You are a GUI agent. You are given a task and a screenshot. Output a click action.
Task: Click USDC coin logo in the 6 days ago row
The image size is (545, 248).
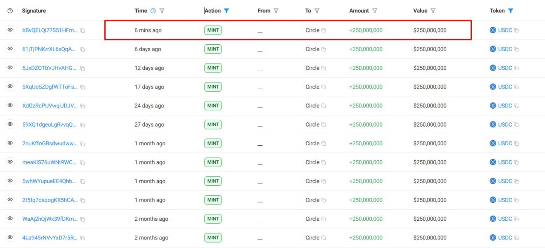[493, 49]
